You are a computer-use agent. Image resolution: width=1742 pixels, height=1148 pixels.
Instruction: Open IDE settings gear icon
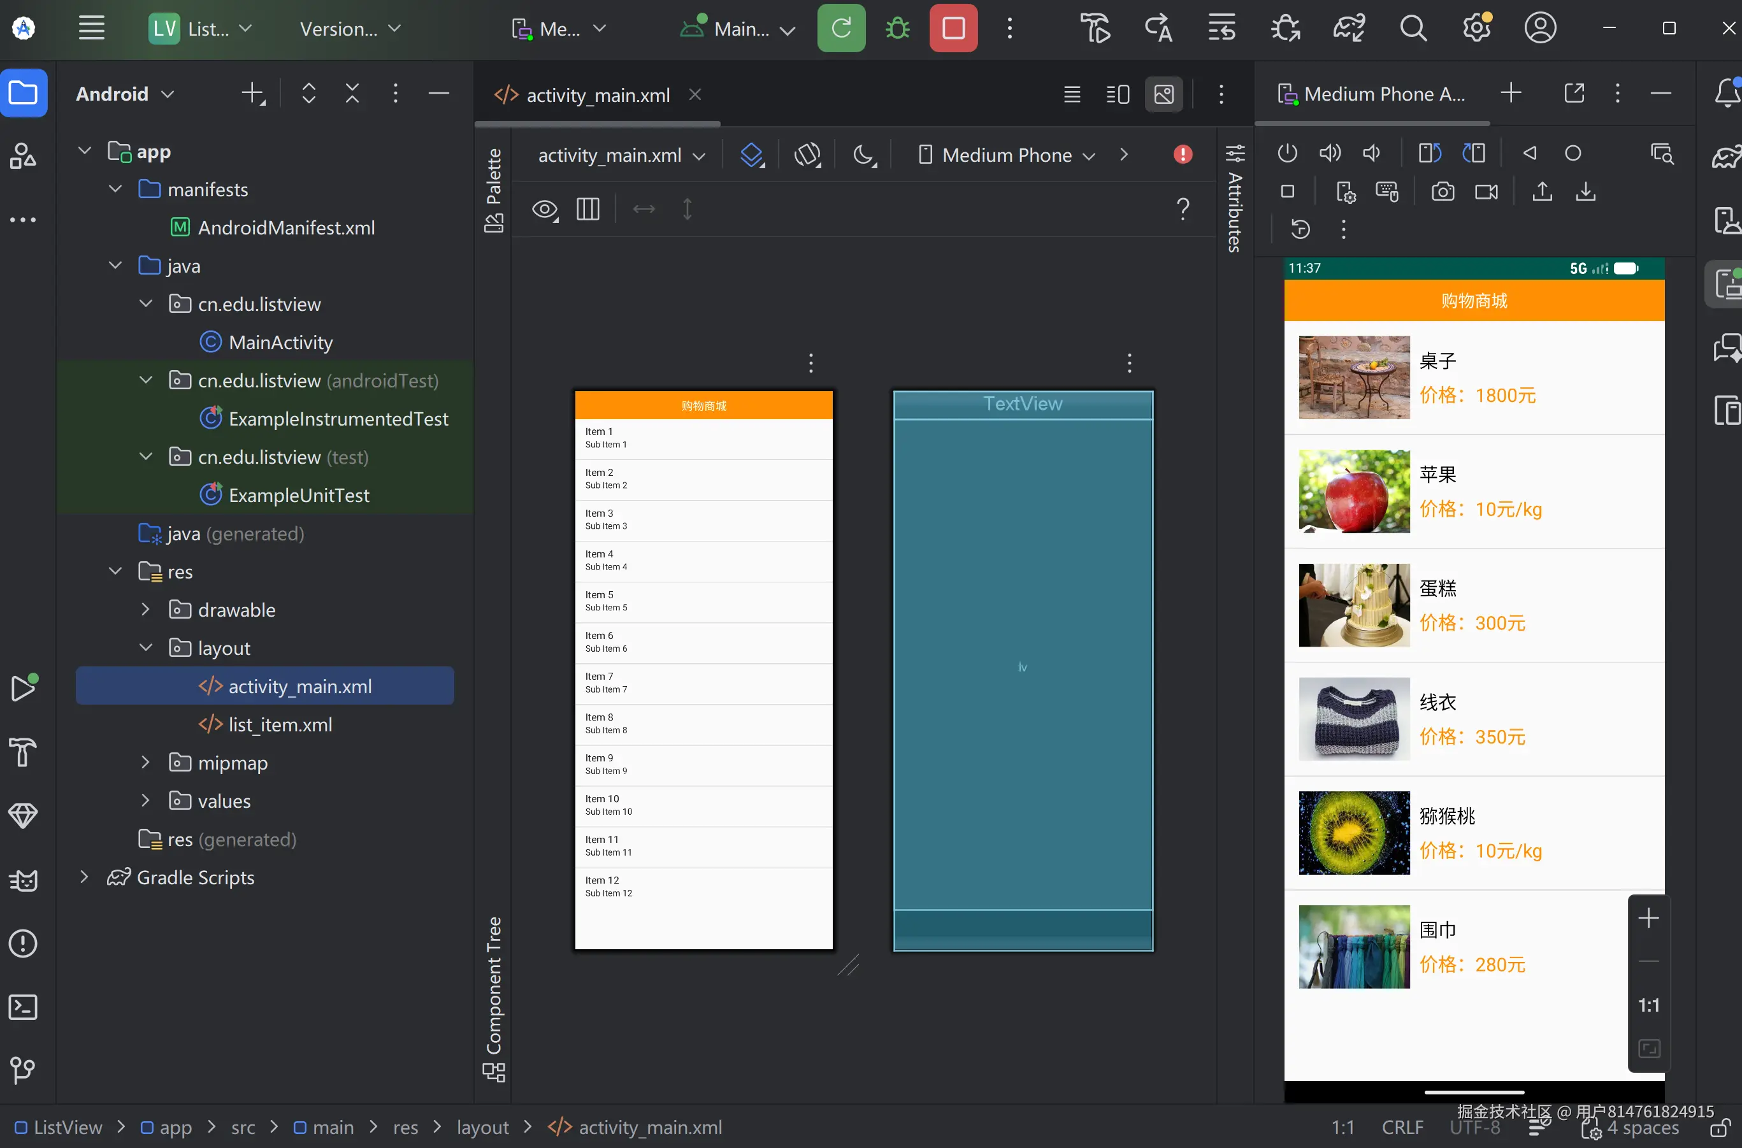tap(1477, 29)
